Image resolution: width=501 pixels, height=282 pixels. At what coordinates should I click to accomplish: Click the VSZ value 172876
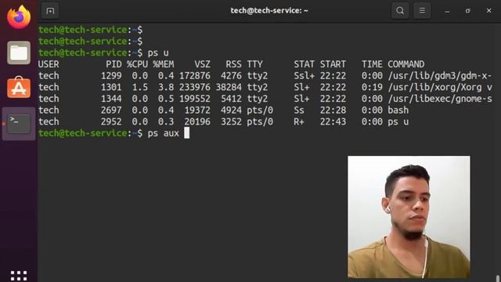coord(195,76)
